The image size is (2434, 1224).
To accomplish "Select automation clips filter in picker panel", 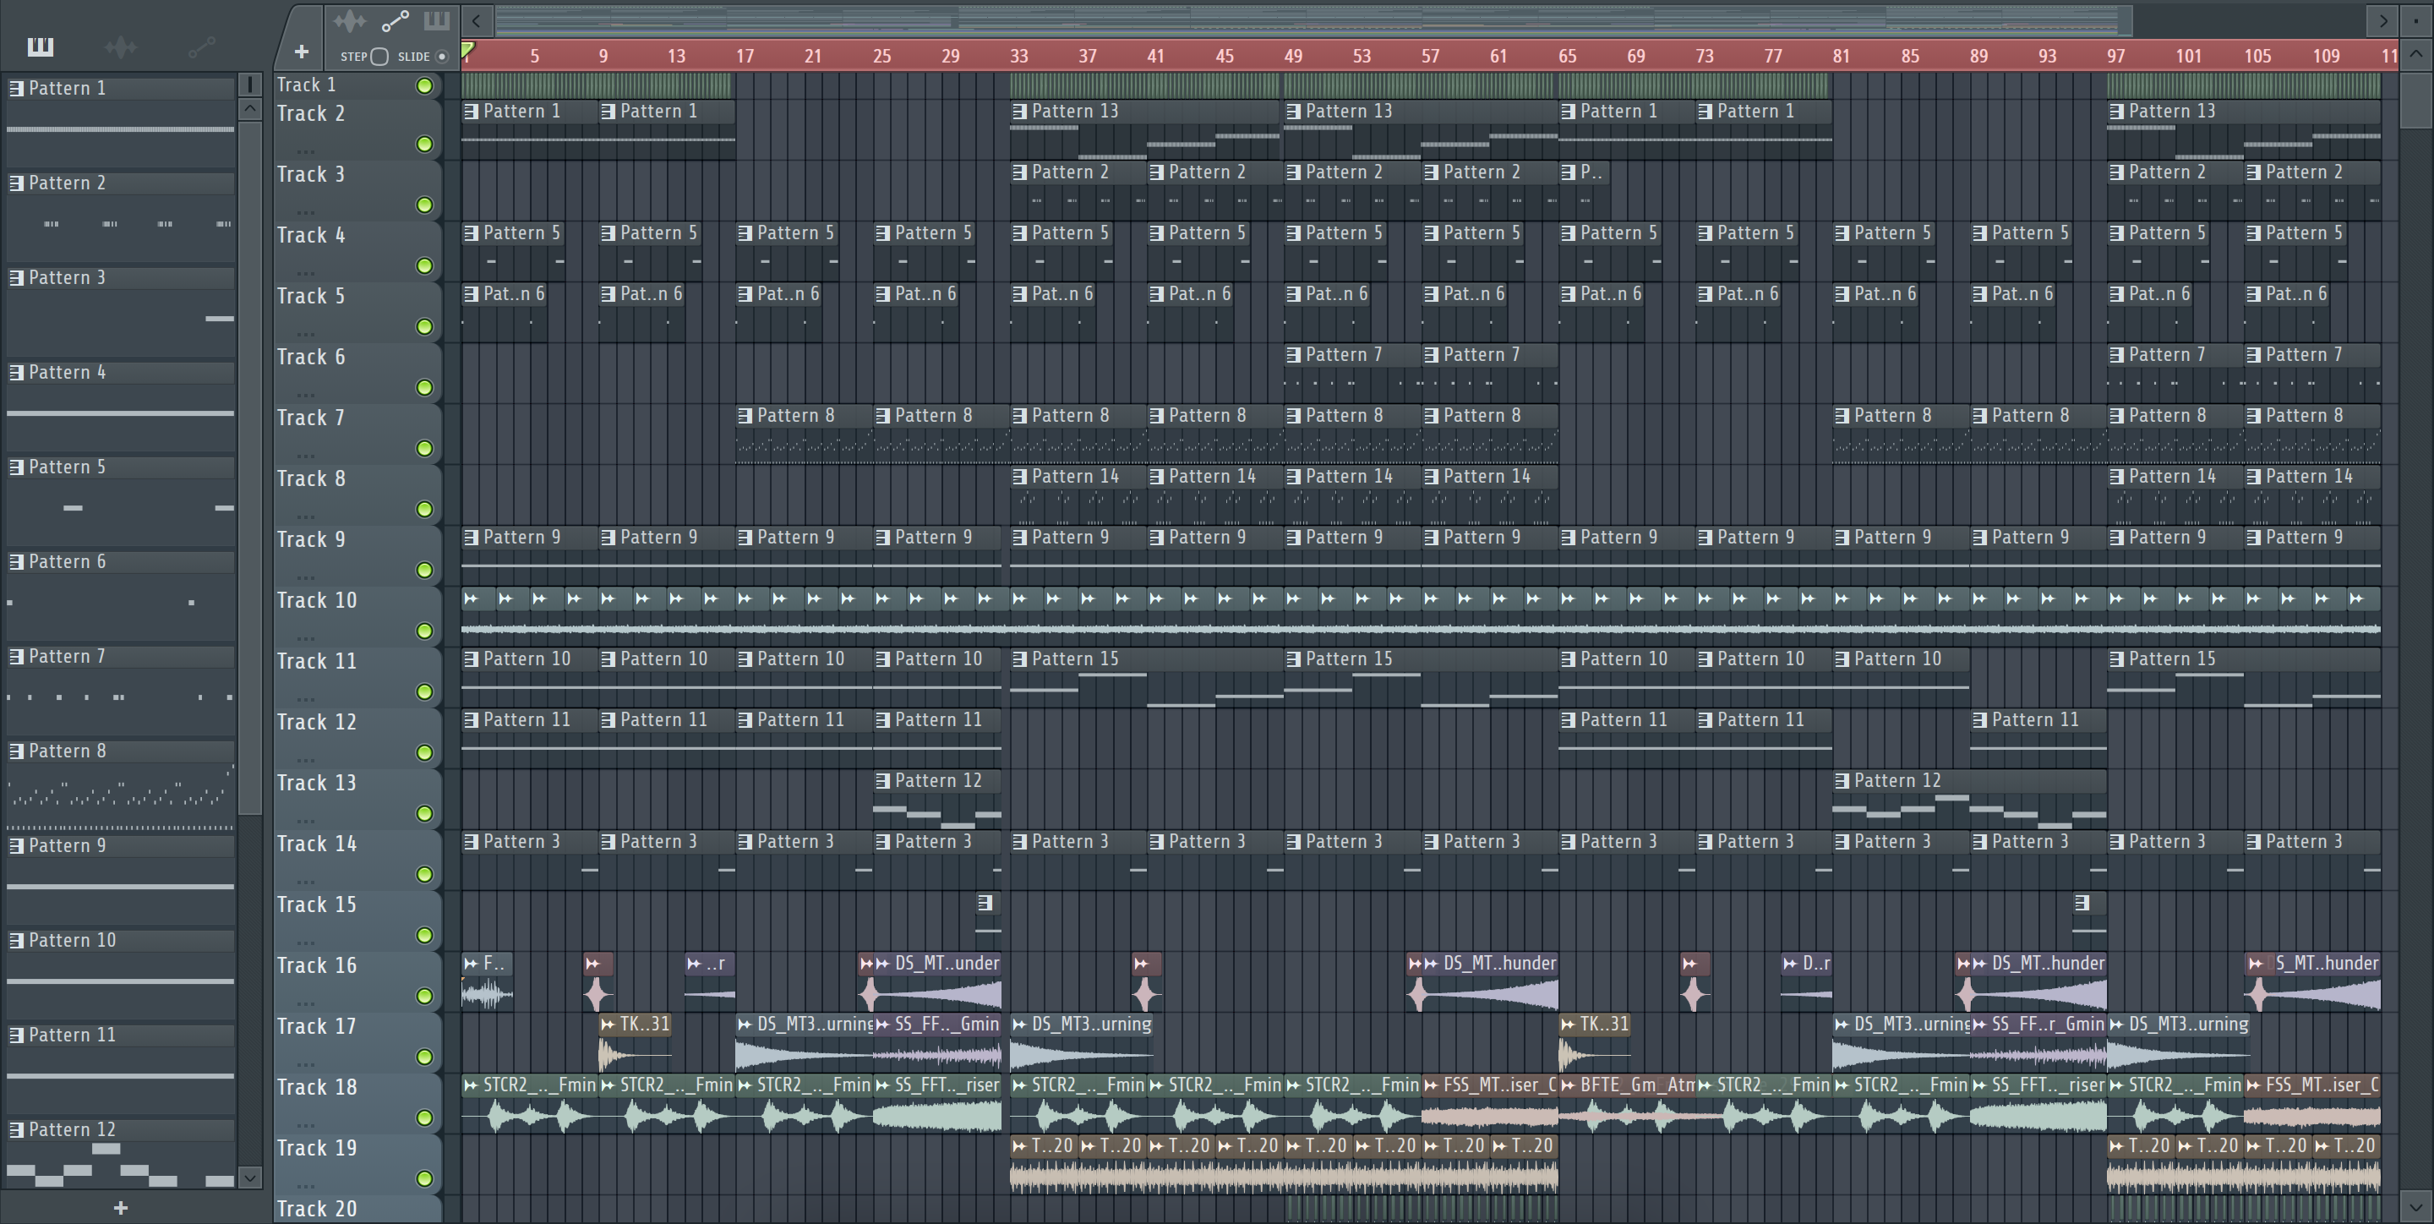I will point(201,46).
